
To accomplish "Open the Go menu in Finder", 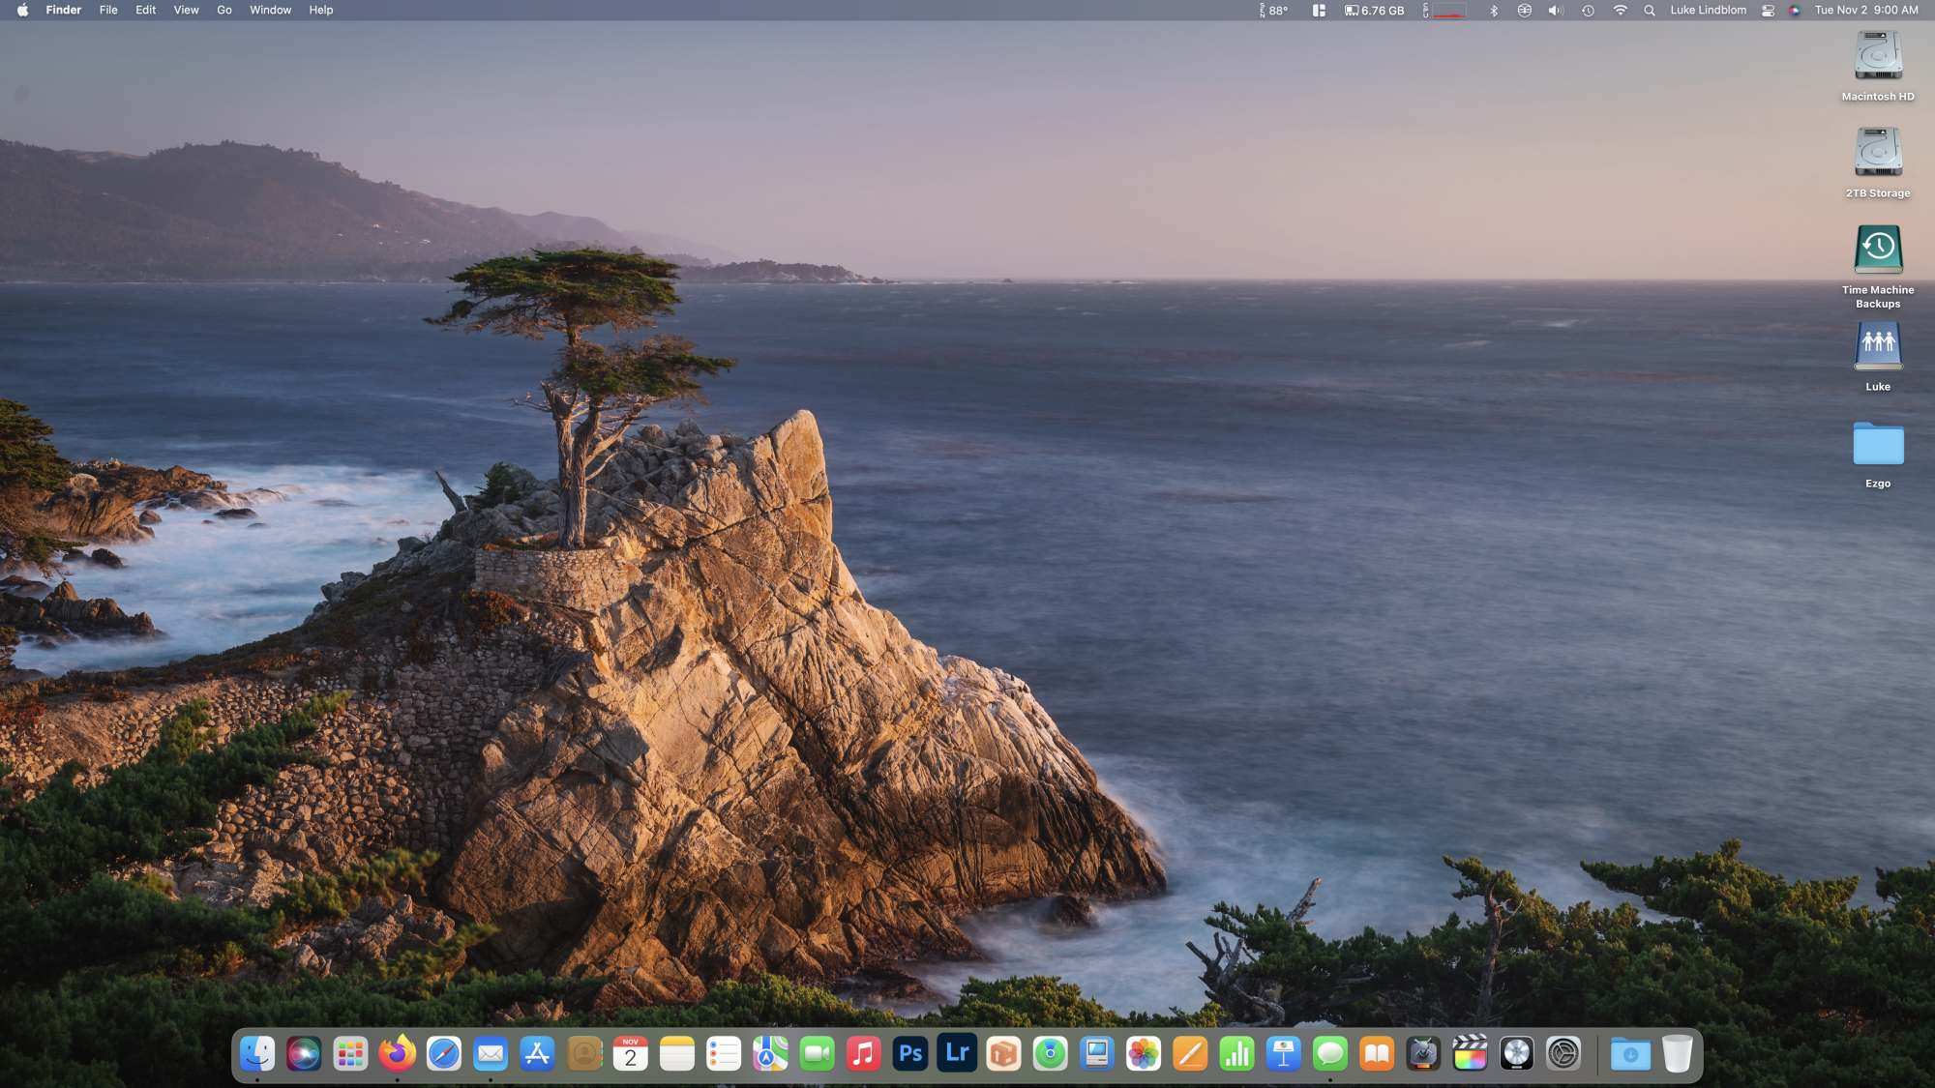I will 224,11.
